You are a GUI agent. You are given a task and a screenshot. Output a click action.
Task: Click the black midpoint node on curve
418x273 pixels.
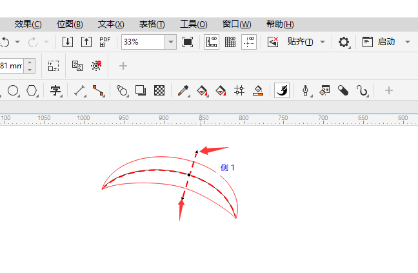(x=189, y=175)
